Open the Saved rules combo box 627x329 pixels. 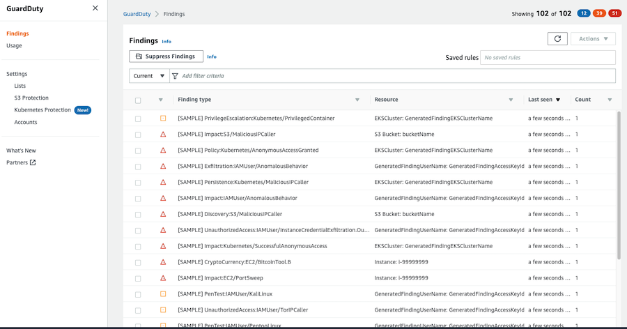coord(548,58)
